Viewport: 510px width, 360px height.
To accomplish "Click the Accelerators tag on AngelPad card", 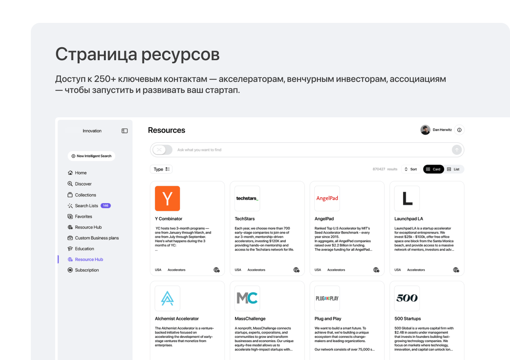I will pyautogui.click(x=336, y=270).
